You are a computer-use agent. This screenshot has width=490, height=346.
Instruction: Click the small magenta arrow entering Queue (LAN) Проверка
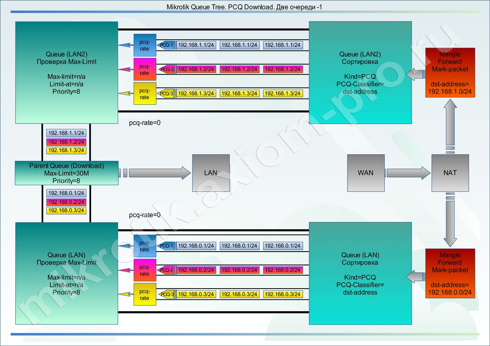tap(126, 270)
